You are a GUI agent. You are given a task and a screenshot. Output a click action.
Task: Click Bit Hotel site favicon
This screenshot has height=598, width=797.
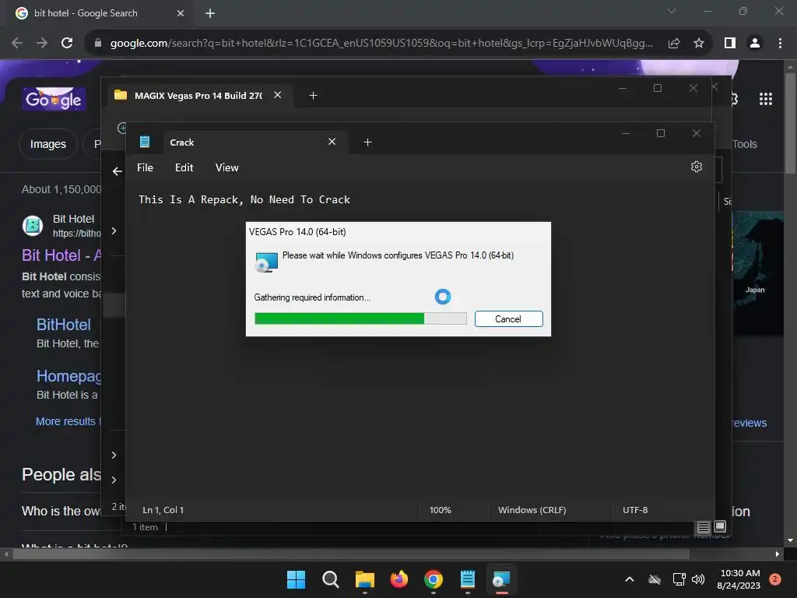33,225
